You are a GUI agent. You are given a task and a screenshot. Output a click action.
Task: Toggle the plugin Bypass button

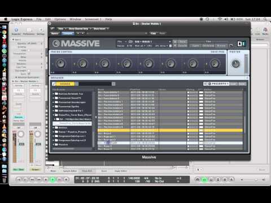(55, 33)
